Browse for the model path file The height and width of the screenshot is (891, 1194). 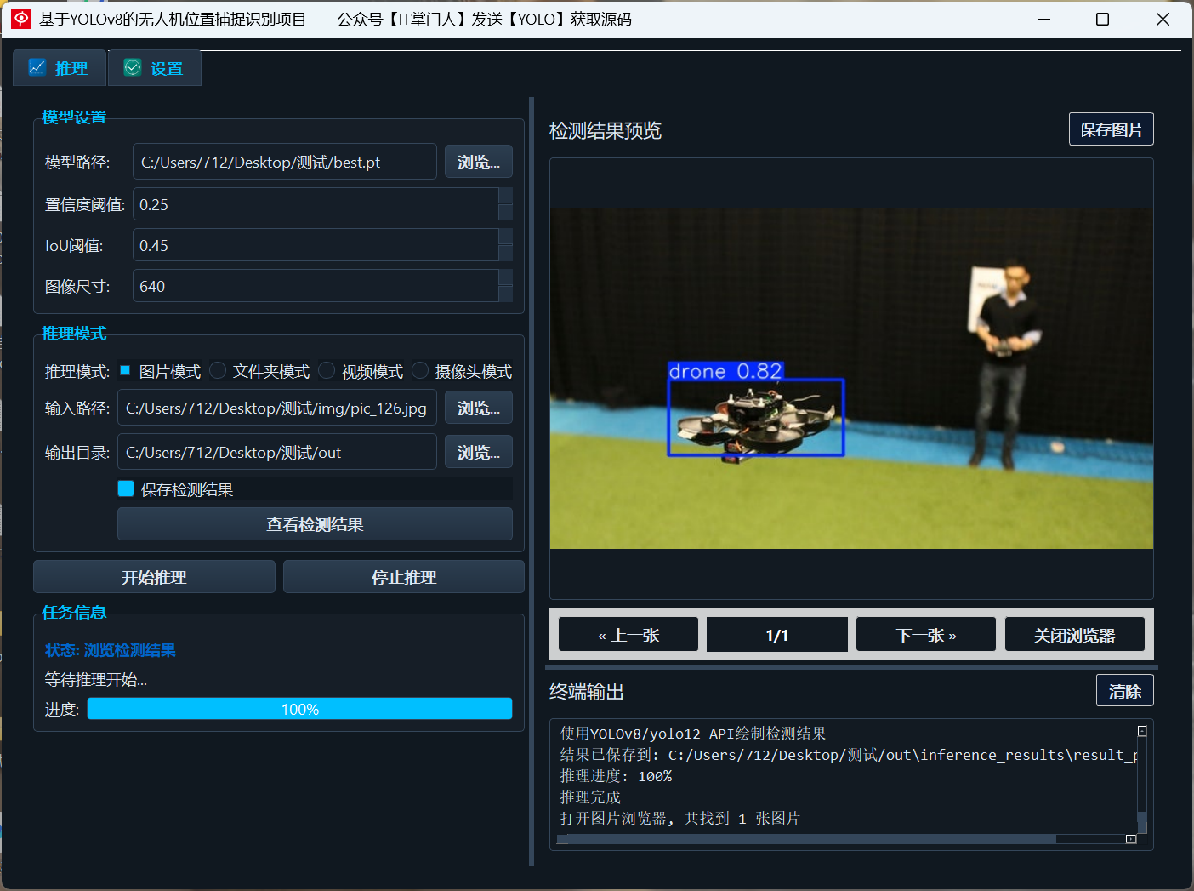pyautogui.click(x=479, y=162)
